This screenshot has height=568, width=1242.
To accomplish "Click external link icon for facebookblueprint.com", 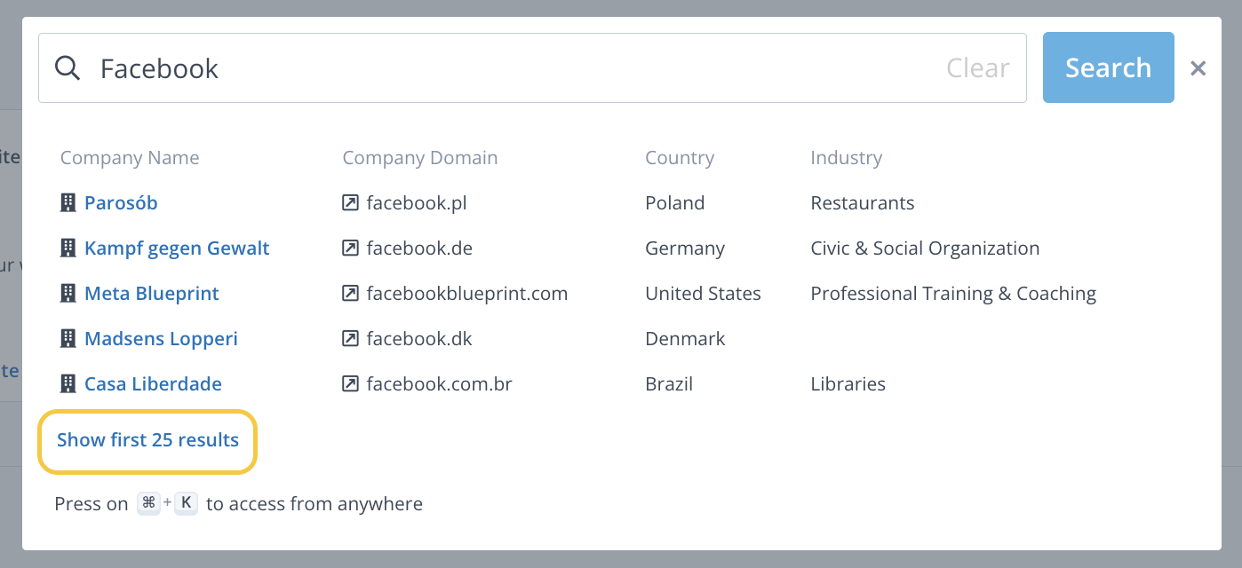I will tap(350, 294).
